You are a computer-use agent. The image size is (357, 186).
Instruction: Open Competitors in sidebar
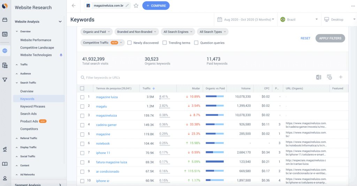[29, 129]
